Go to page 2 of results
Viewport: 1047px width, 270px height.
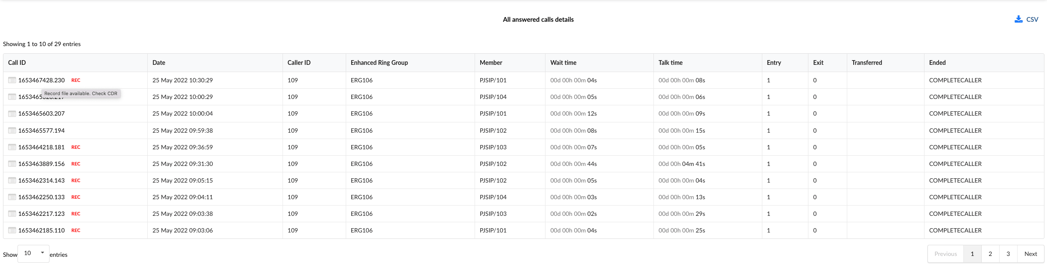[990, 254]
